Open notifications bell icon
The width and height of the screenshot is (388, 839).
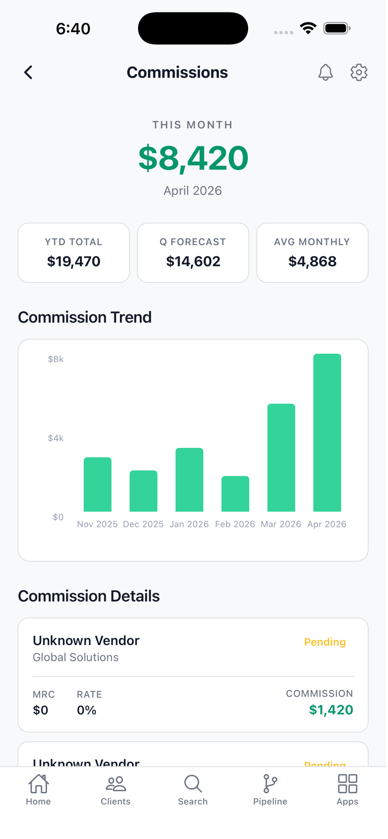(327, 72)
